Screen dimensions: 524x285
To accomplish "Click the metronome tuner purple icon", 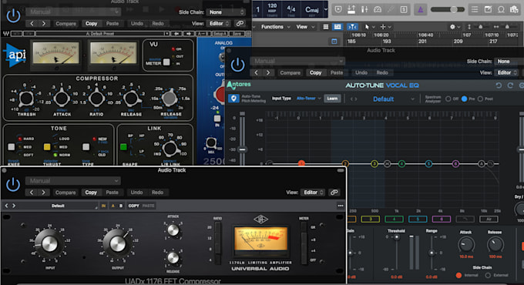I will click(420, 9).
